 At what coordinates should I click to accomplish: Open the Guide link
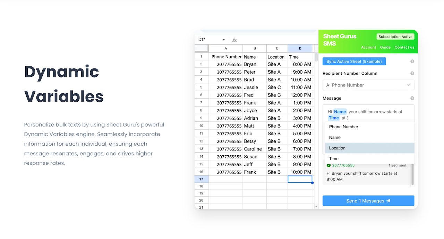[x=385, y=47]
